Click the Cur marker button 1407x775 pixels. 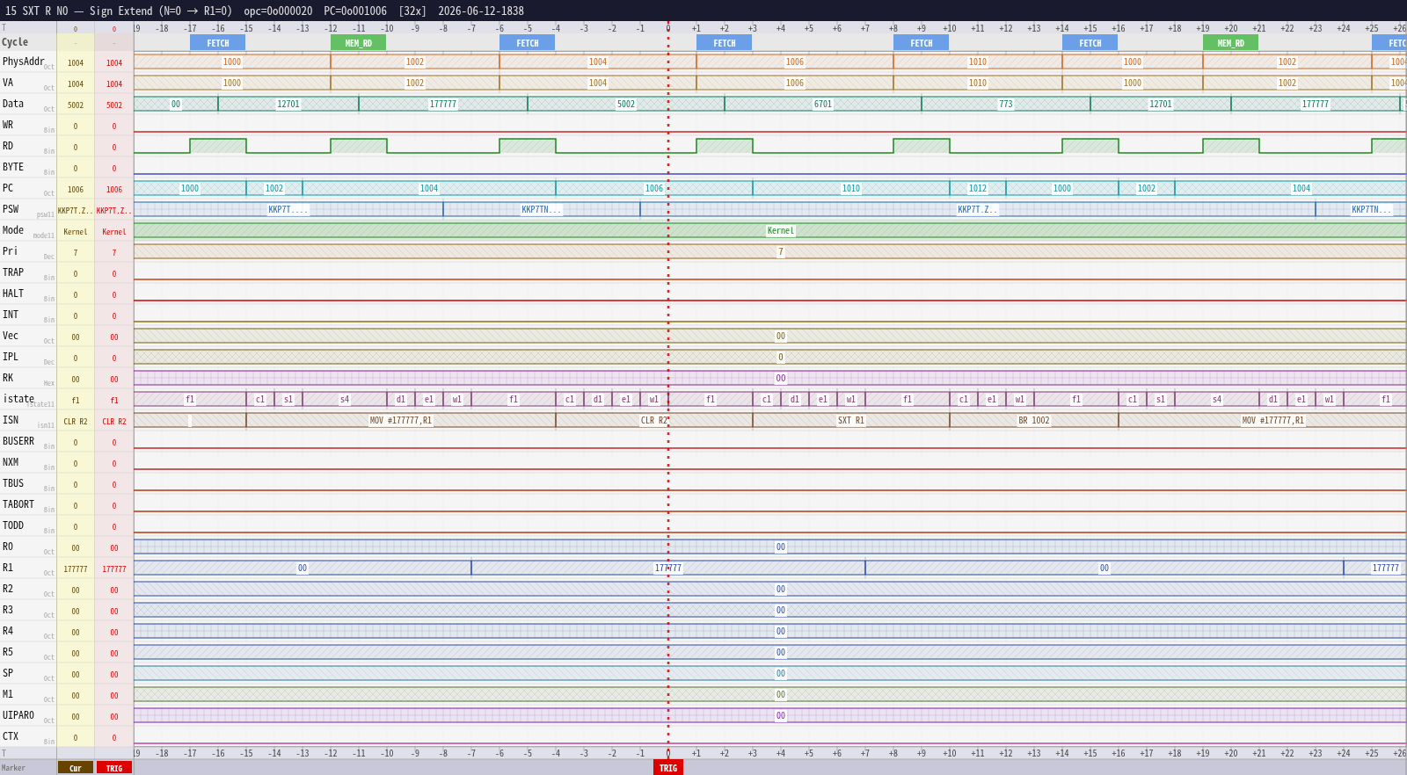tap(76, 768)
